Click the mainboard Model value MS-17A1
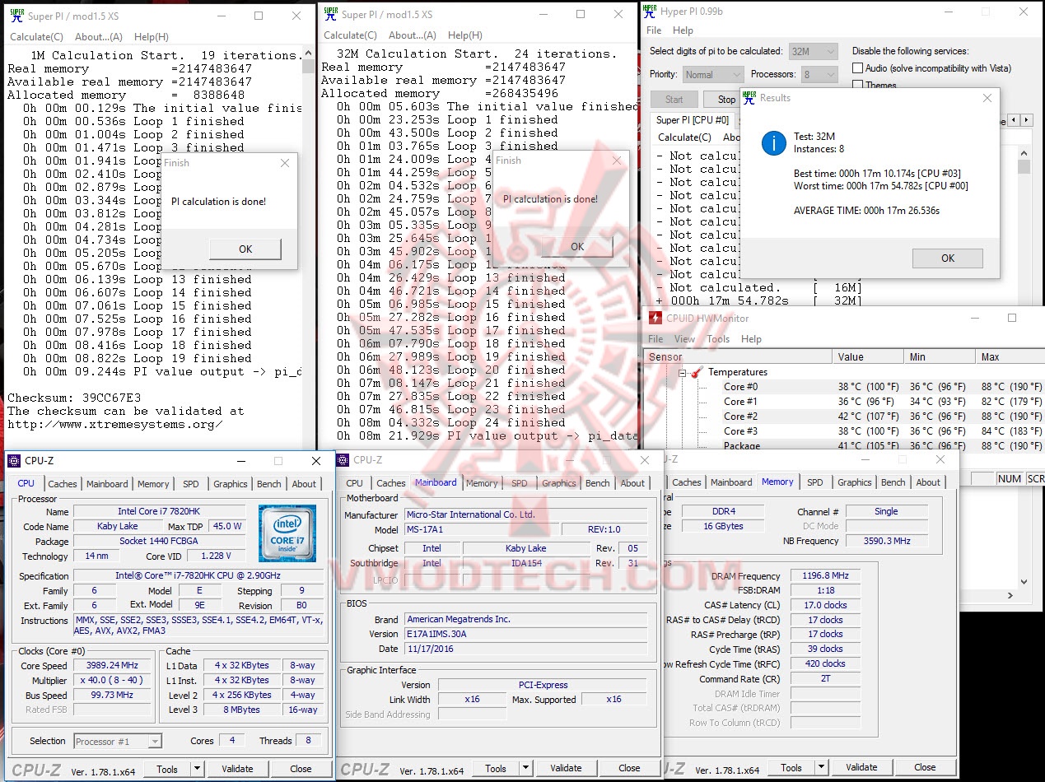 (x=481, y=529)
